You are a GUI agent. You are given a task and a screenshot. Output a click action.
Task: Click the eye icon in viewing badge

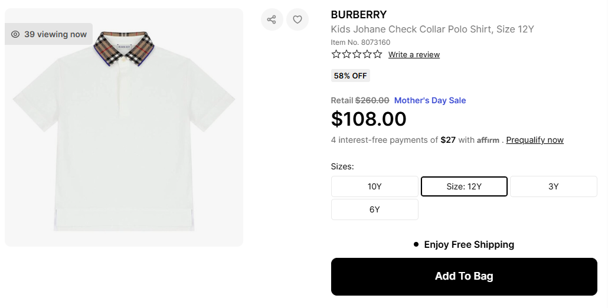15,34
